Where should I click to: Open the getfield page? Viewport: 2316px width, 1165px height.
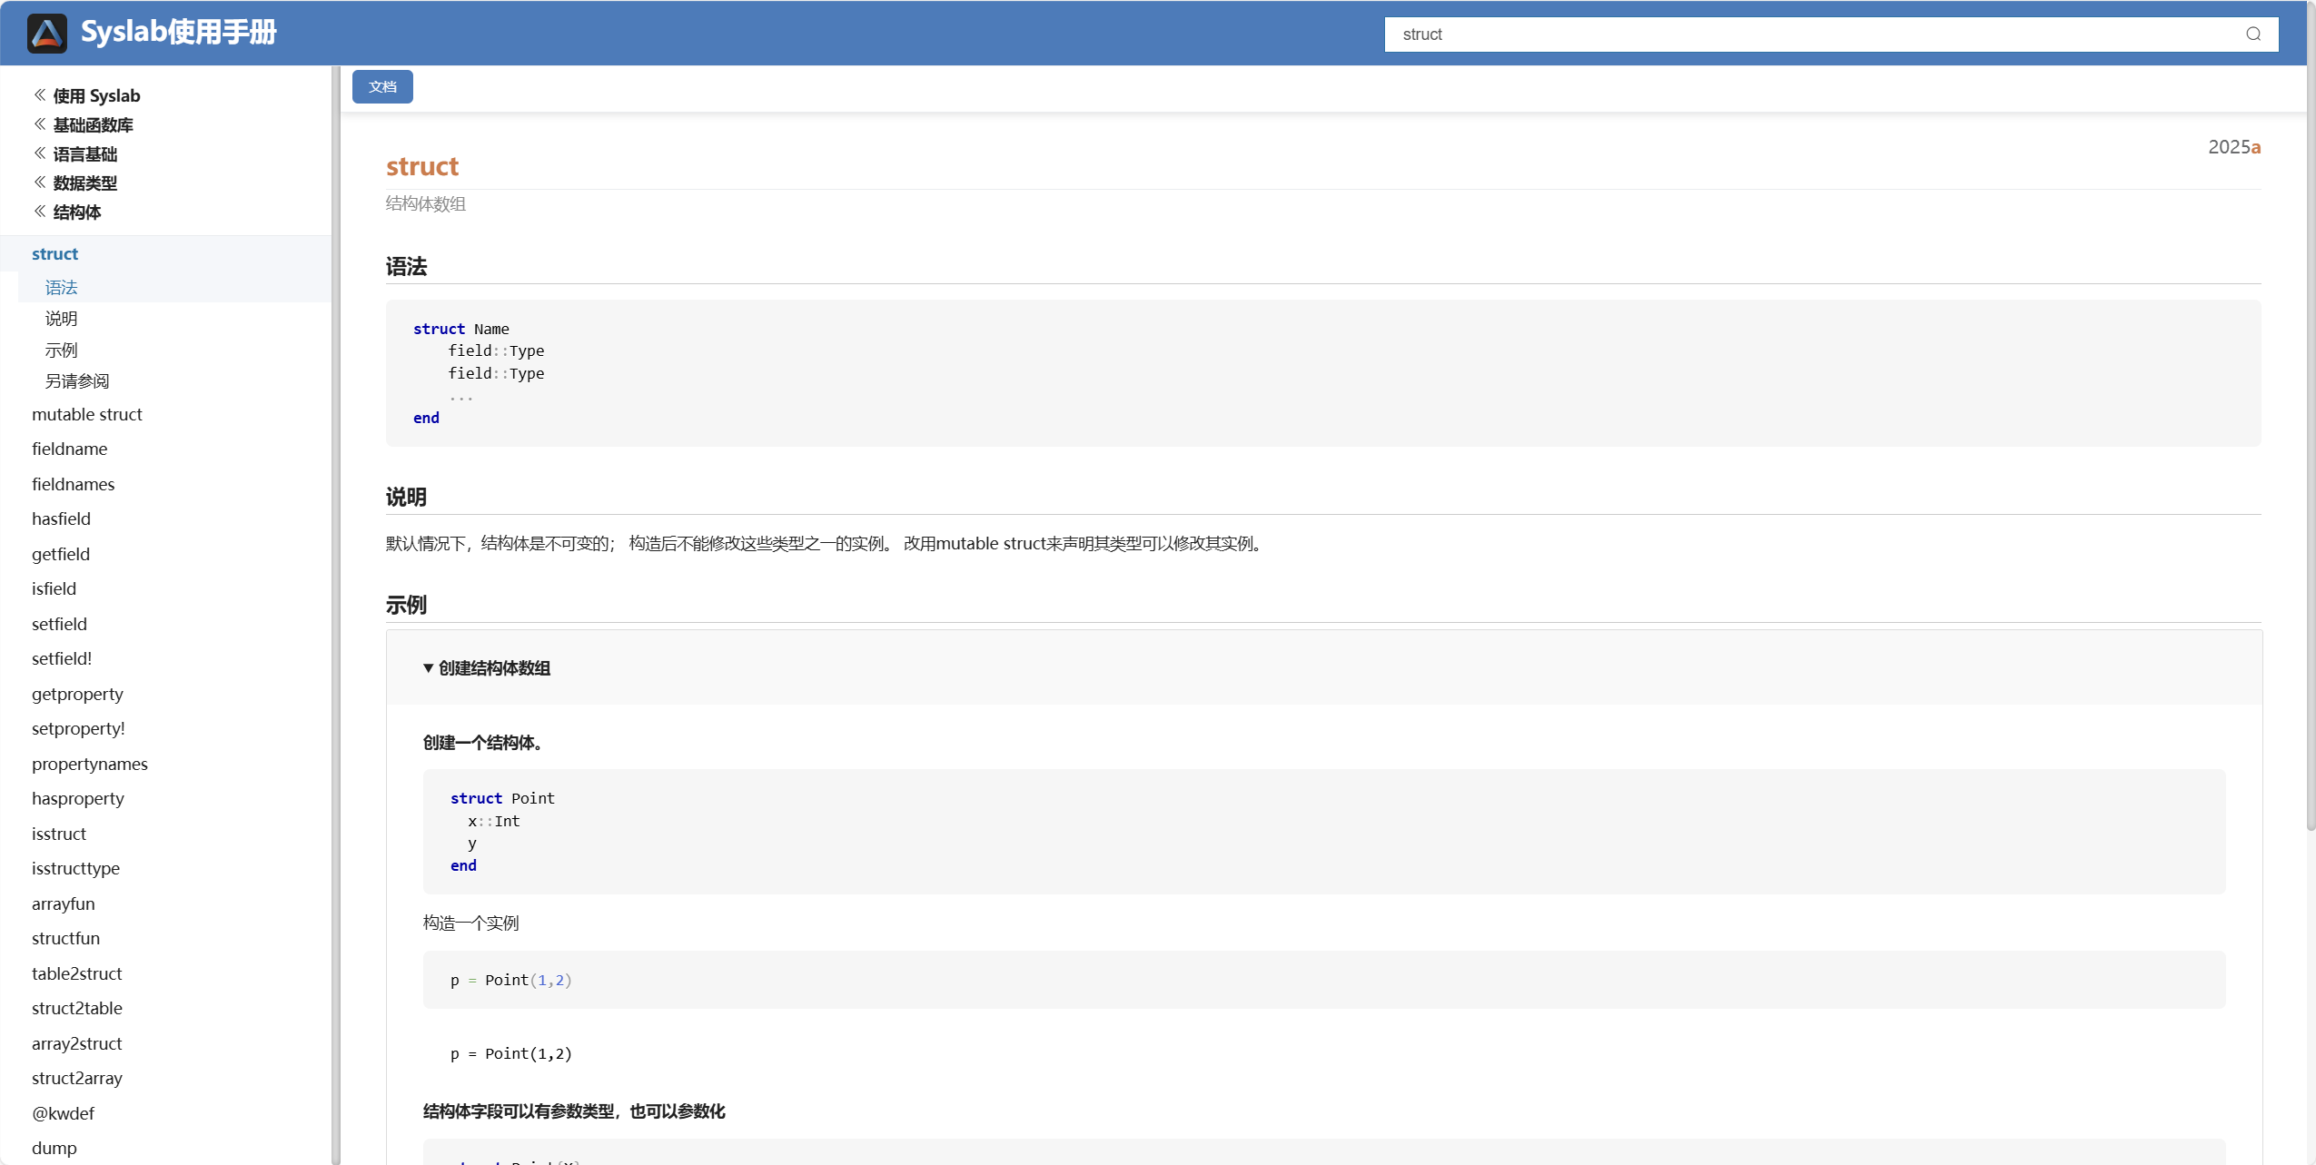(x=61, y=555)
